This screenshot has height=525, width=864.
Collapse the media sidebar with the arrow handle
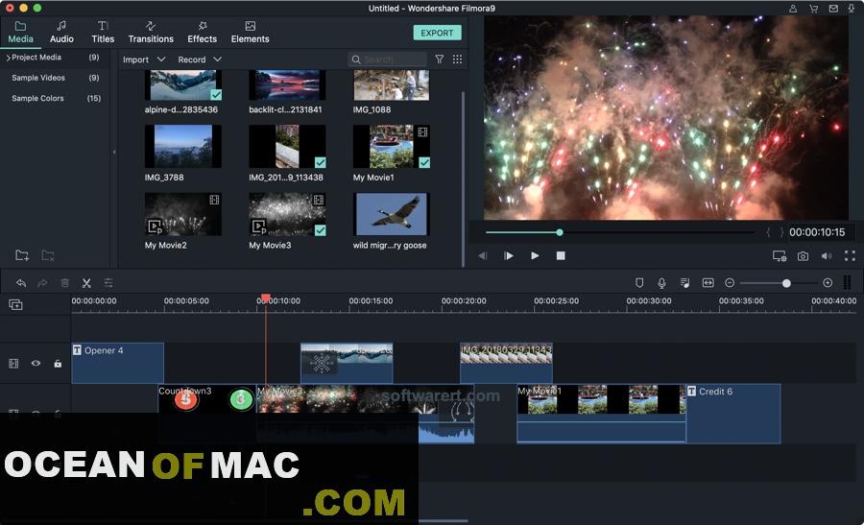(114, 152)
